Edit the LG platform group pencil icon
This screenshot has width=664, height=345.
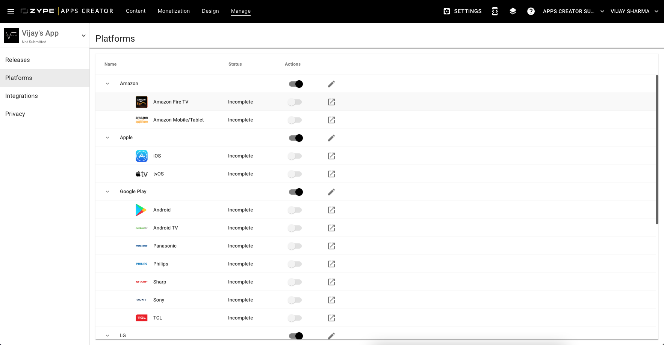tap(331, 336)
